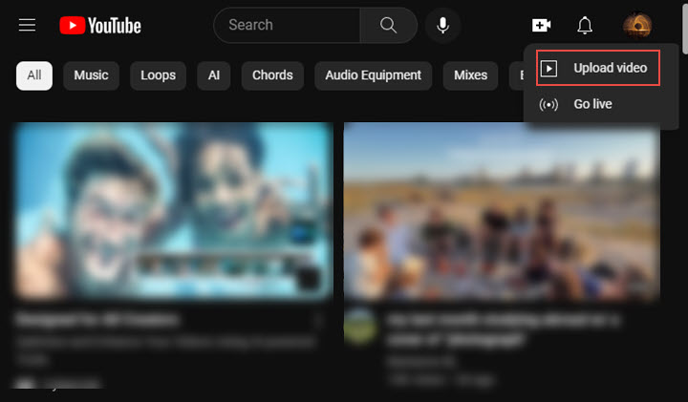Viewport: 688px width, 402px height.
Task: Click the YouTube logo
Action: click(x=100, y=26)
